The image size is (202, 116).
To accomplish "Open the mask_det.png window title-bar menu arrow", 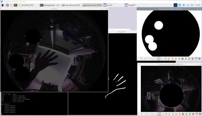I will pos(198,64).
